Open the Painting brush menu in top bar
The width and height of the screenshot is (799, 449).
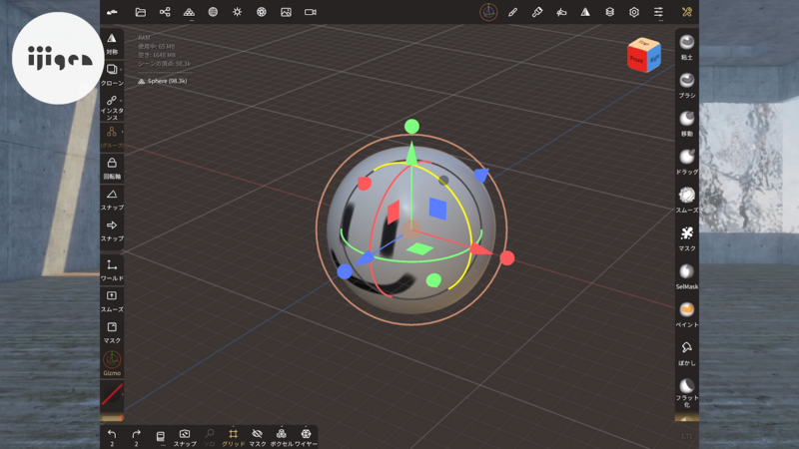coord(537,12)
